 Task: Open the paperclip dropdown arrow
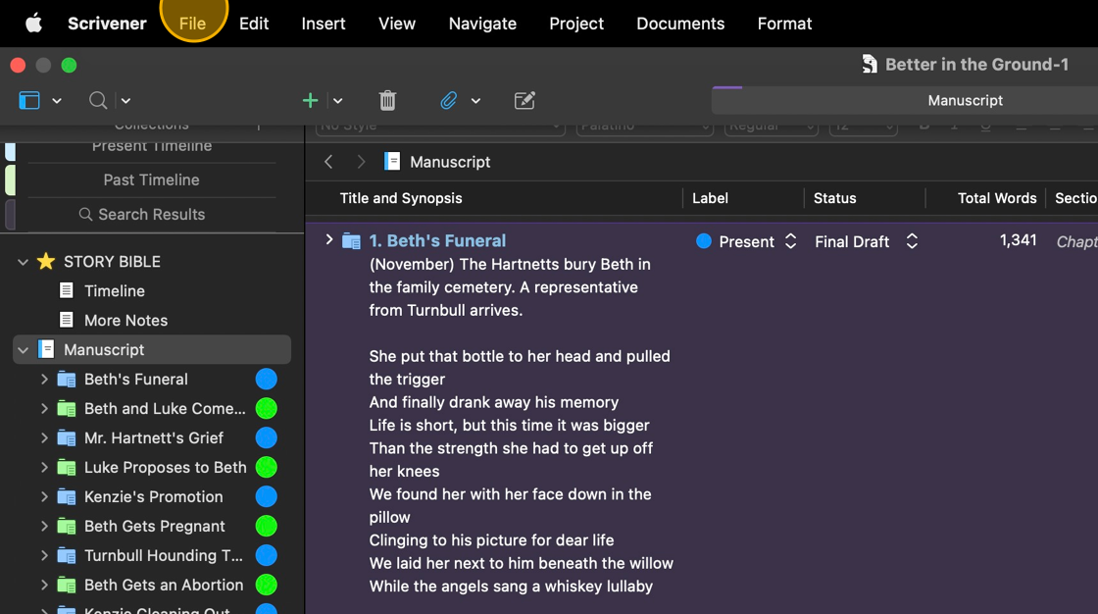(475, 101)
